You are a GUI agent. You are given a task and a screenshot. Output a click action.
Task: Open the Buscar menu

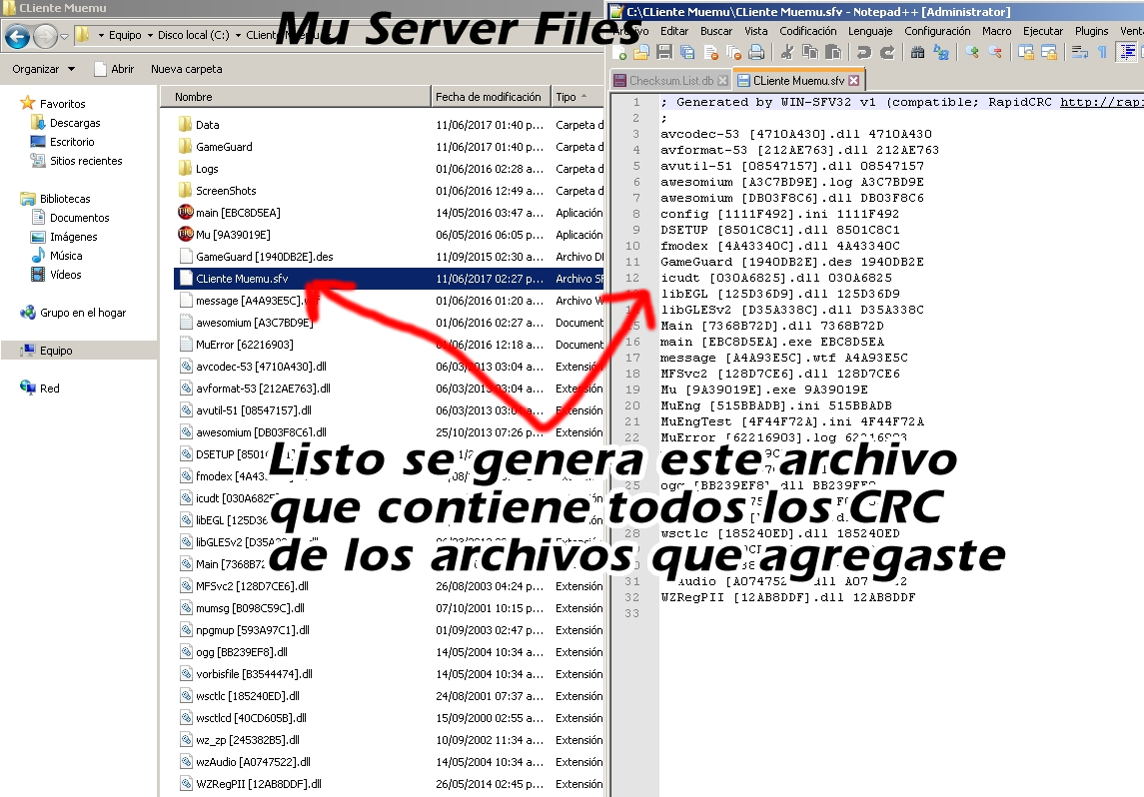click(716, 31)
